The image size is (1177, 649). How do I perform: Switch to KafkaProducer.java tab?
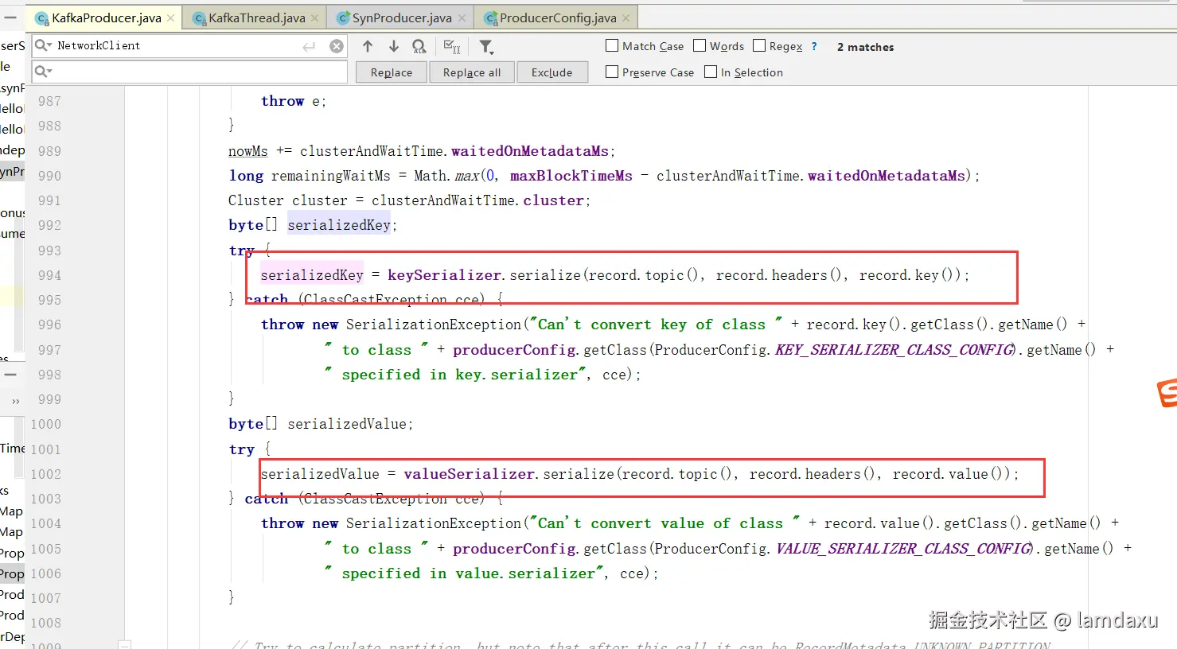point(106,18)
